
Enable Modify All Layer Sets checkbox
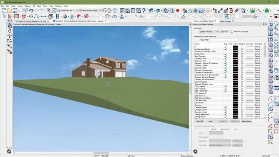click(232, 31)
